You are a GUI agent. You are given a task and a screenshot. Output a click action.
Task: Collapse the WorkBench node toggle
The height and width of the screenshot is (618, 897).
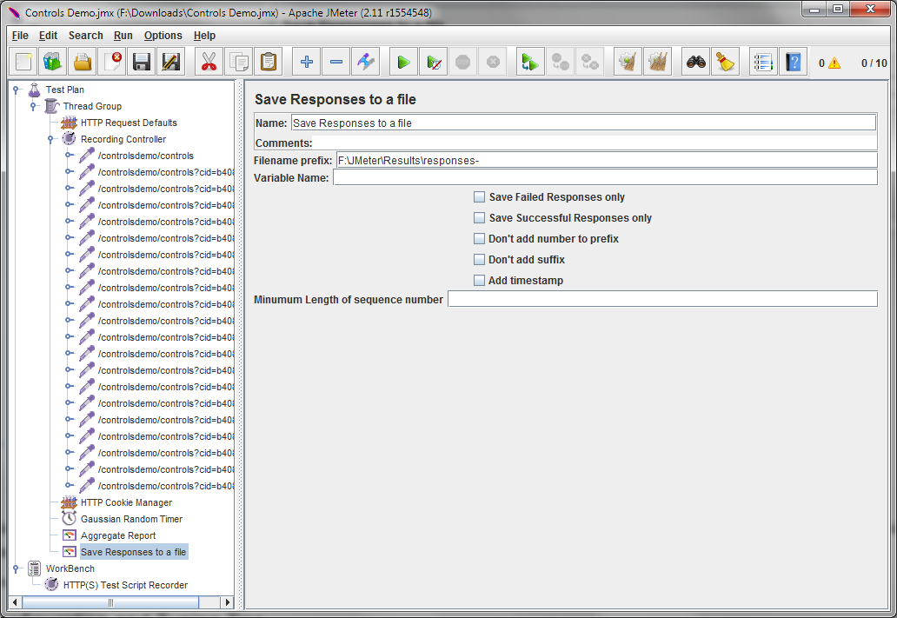[16, 568]
